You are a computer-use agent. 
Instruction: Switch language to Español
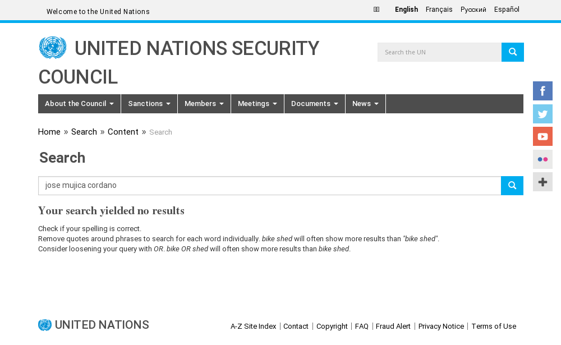[507, 10]
